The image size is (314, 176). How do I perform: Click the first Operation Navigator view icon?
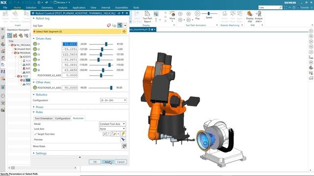point(10,36)
